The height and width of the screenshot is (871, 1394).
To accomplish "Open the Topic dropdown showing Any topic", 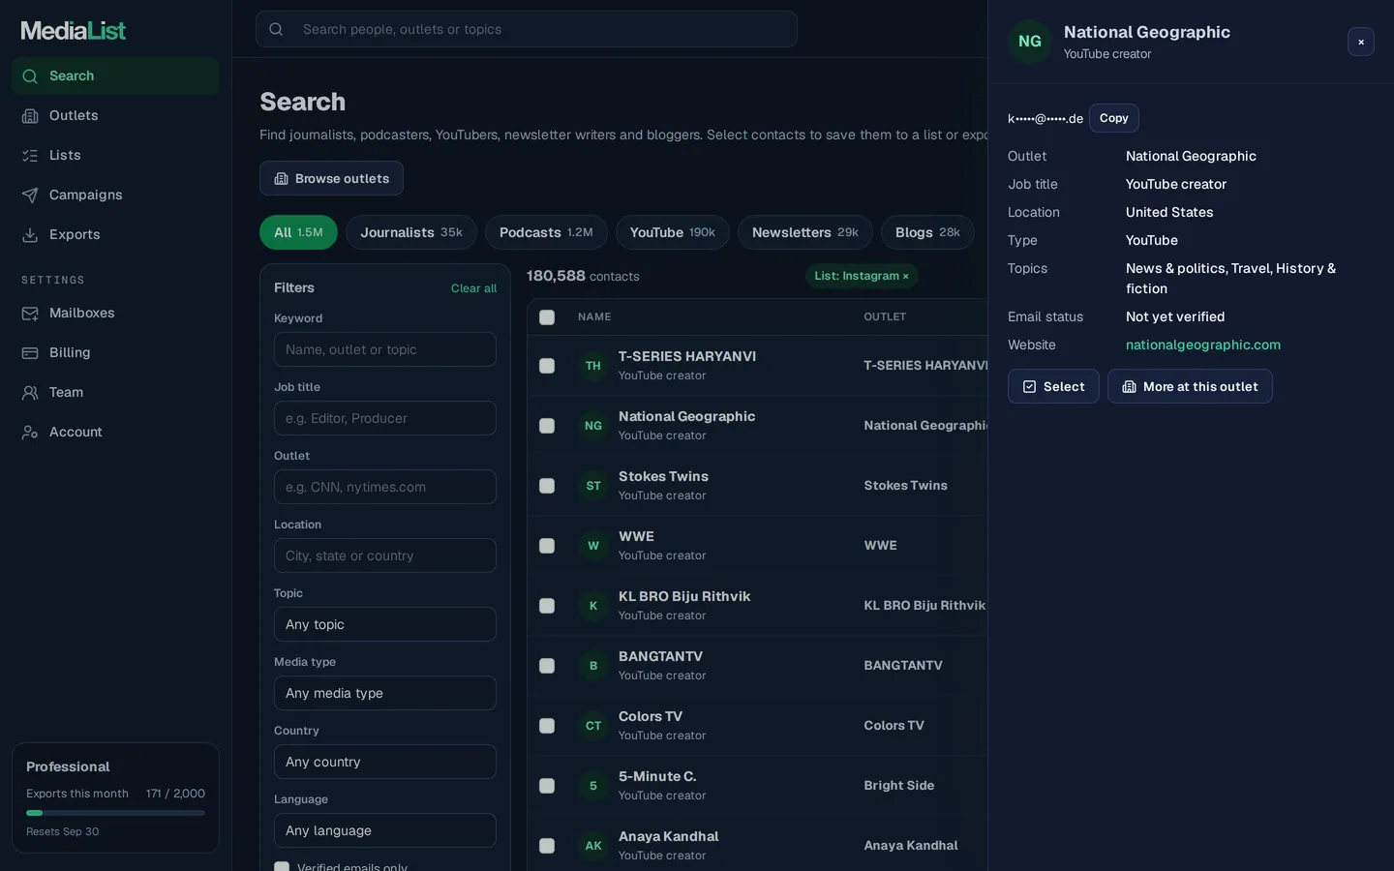I will [385, 624].
